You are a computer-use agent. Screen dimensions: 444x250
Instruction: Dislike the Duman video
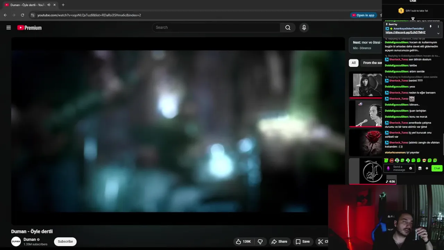click(x=260, y=241)
